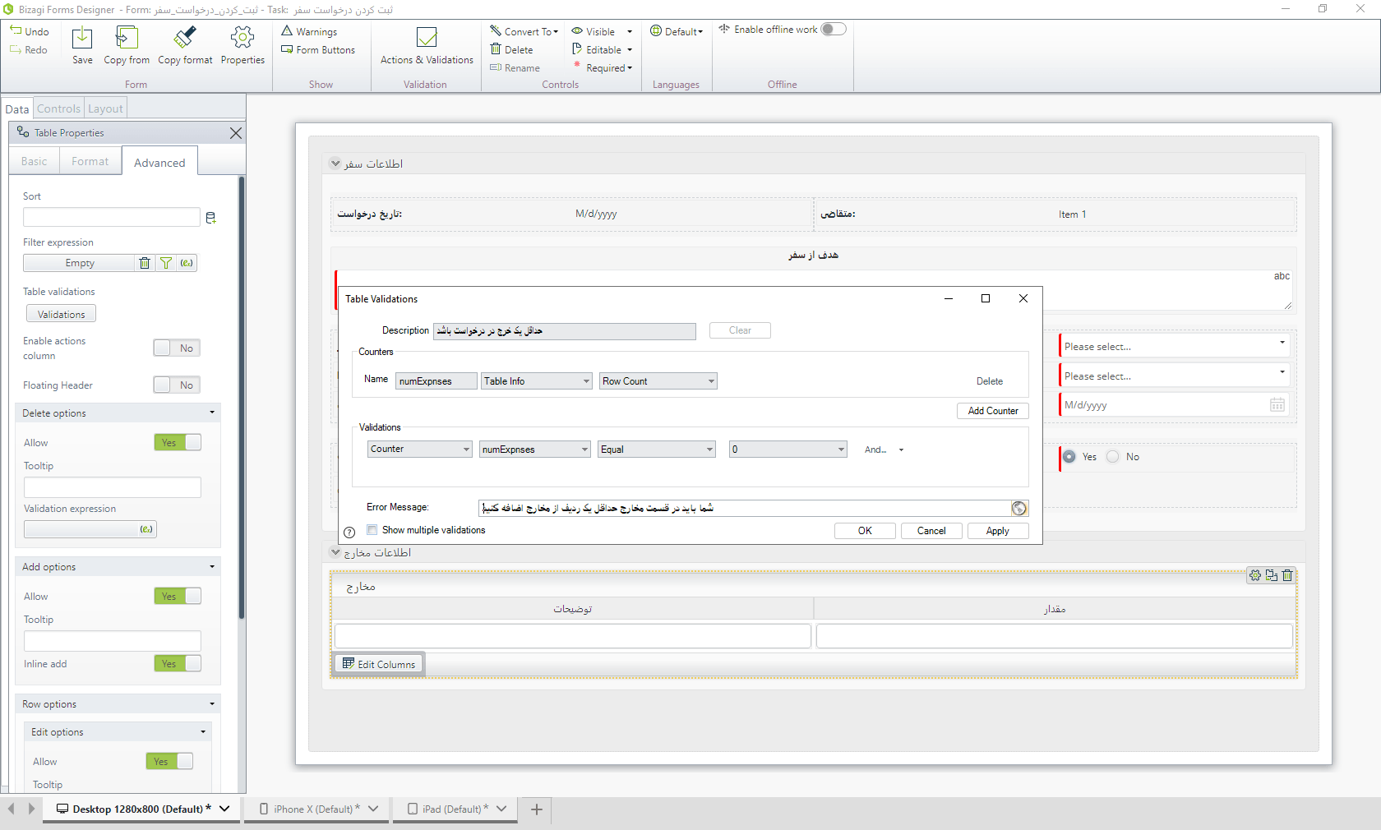
Task: Click the help question mark icon
Action: [349, 533]
